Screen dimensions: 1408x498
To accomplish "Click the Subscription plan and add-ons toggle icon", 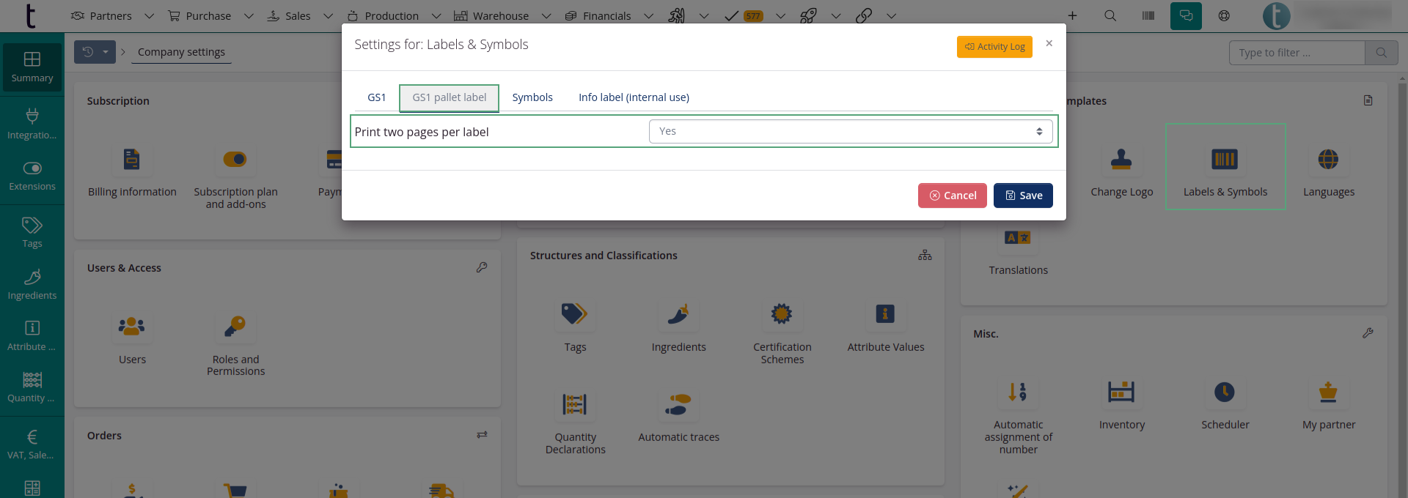I will [x=235, y=160].
